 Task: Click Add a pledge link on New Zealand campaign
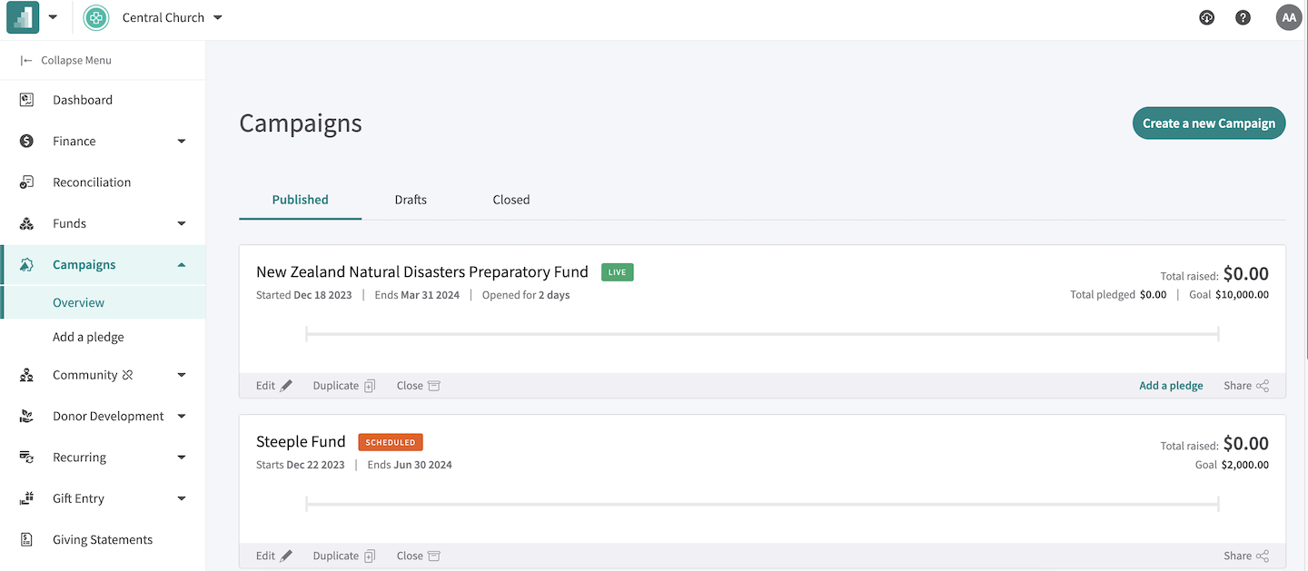[1171, 386]
